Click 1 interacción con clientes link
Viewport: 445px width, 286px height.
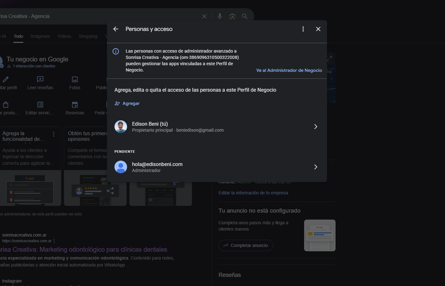click(x=34, y=66)
